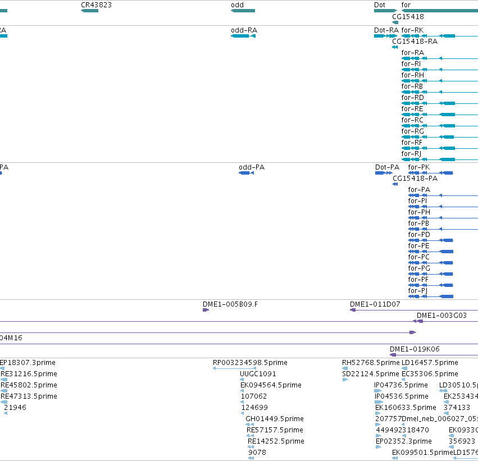Select the EK160633.5prime label
478x461 pixels.
point(406,408)
